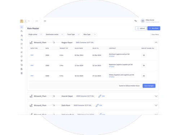Viewport: 180px width, 135px height.
Task: Click the RATE TYPE column header
Action: 34,48
